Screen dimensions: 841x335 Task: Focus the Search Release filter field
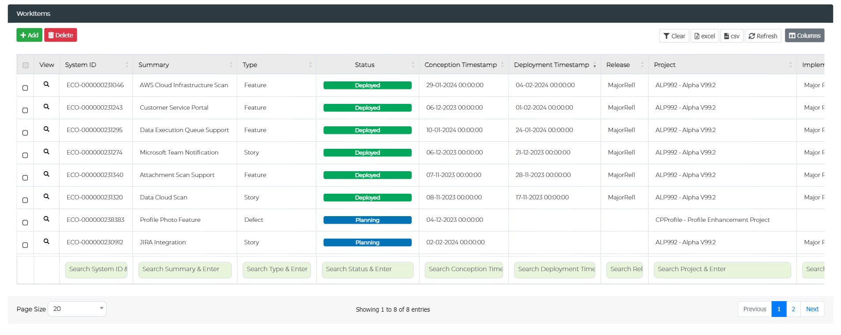(624, 270)
